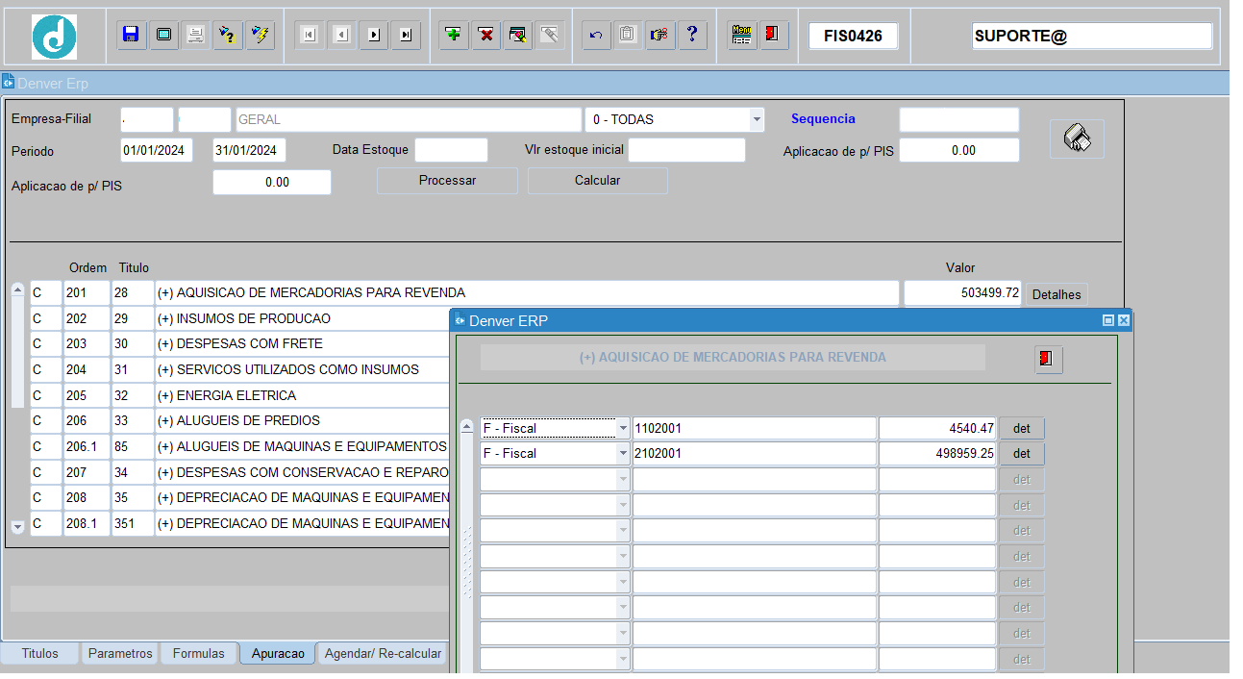Select the Apuracao tab
Viewport: 1243px width, 679px height.
278,653
